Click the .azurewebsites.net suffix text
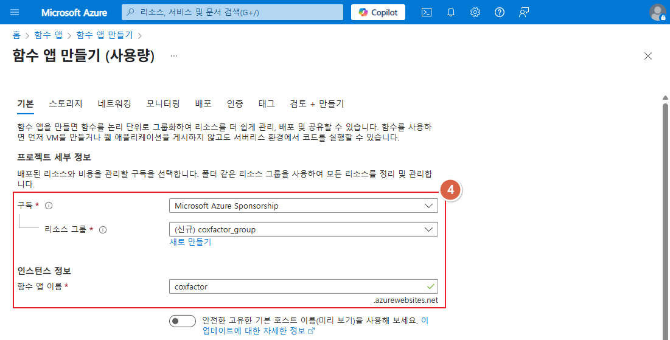670x340 pixels. [x=406, y=300]
